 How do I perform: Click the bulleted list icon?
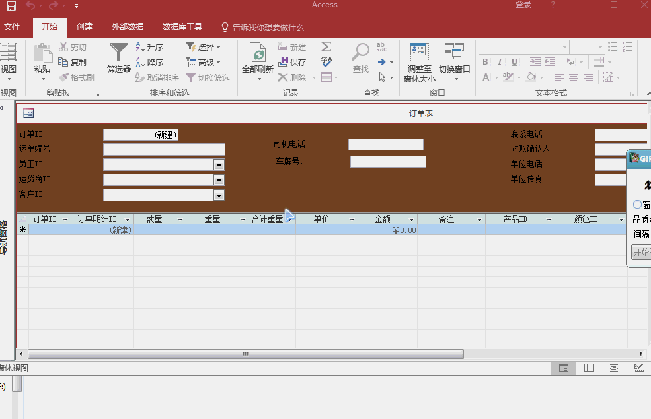613,46
